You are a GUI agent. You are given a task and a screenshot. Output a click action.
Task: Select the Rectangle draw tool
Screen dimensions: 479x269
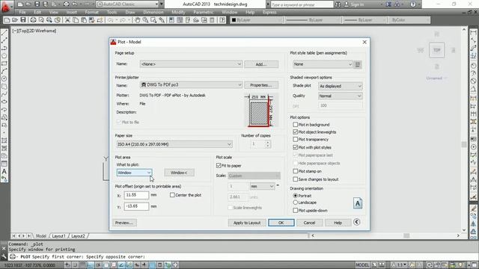[4, 64]
